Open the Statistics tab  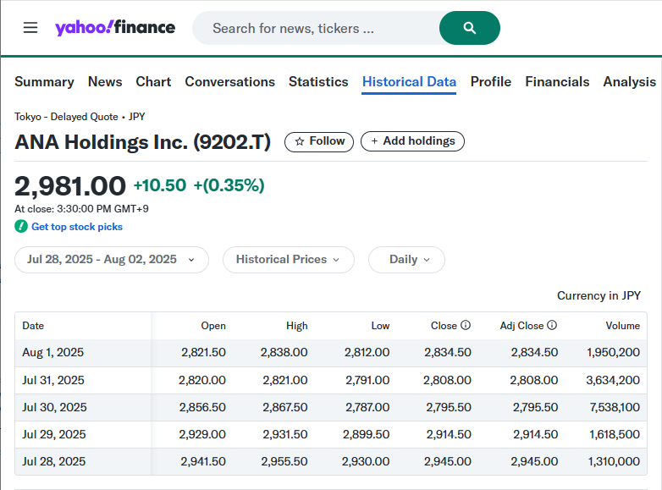(318, 82)
